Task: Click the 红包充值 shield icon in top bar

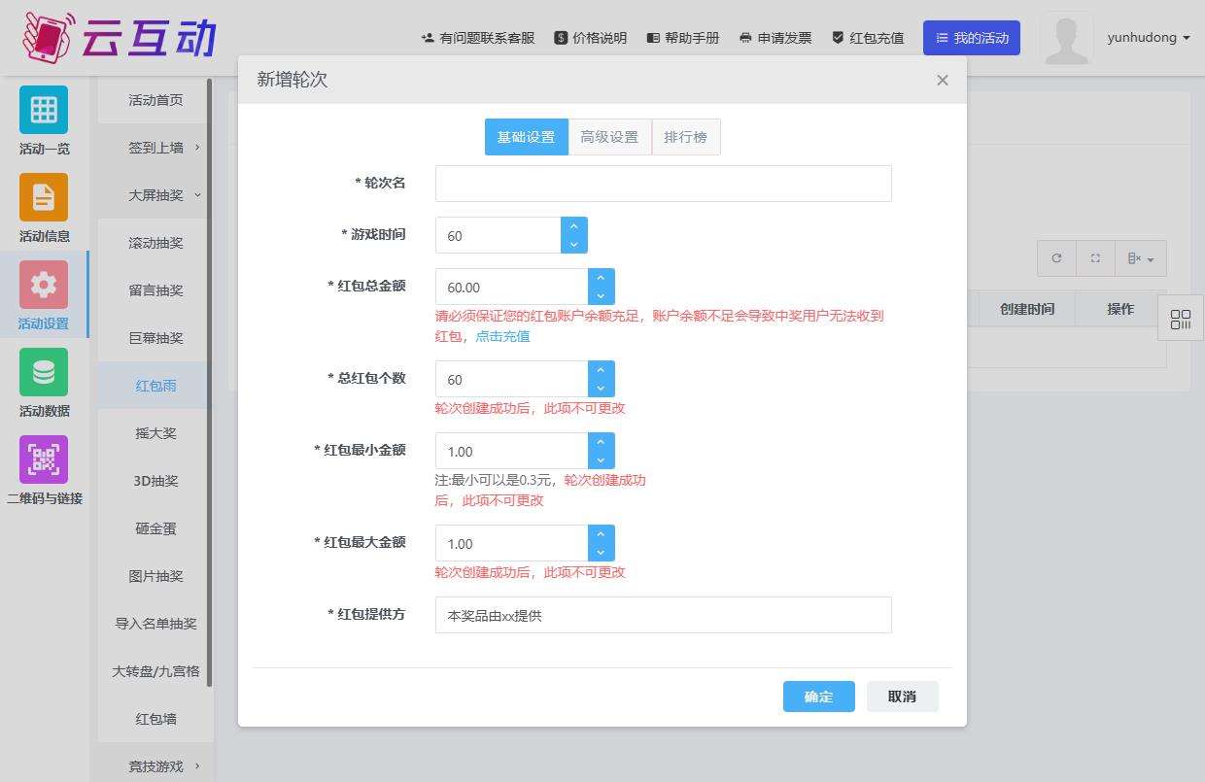Action: (x=837, y=38)
